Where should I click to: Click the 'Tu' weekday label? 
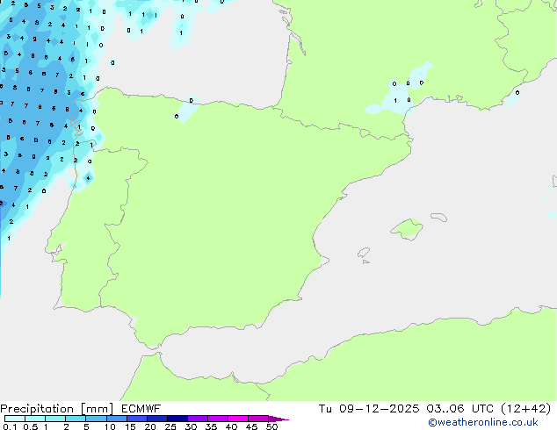(325, 409)
